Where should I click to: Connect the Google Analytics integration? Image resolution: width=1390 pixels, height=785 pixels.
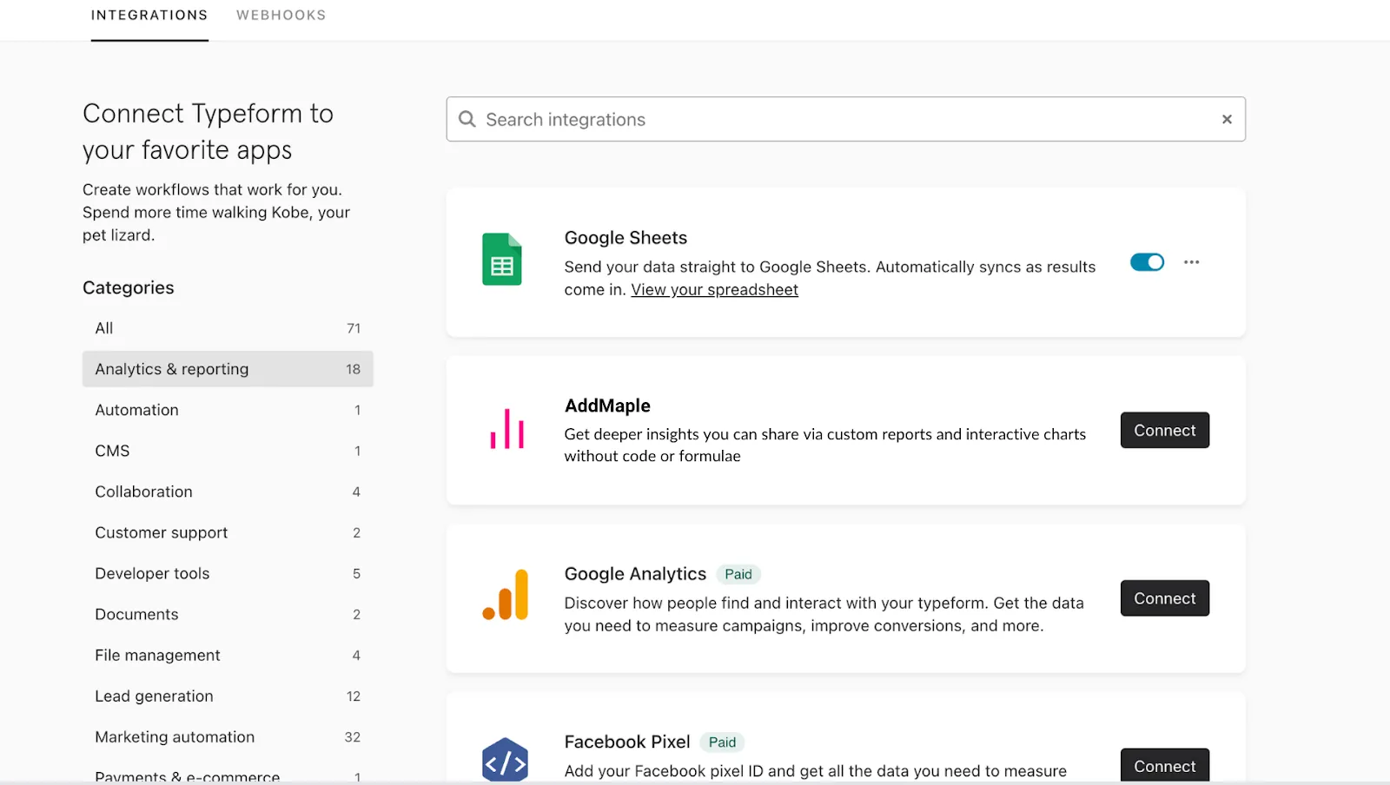pos(1165,598)
